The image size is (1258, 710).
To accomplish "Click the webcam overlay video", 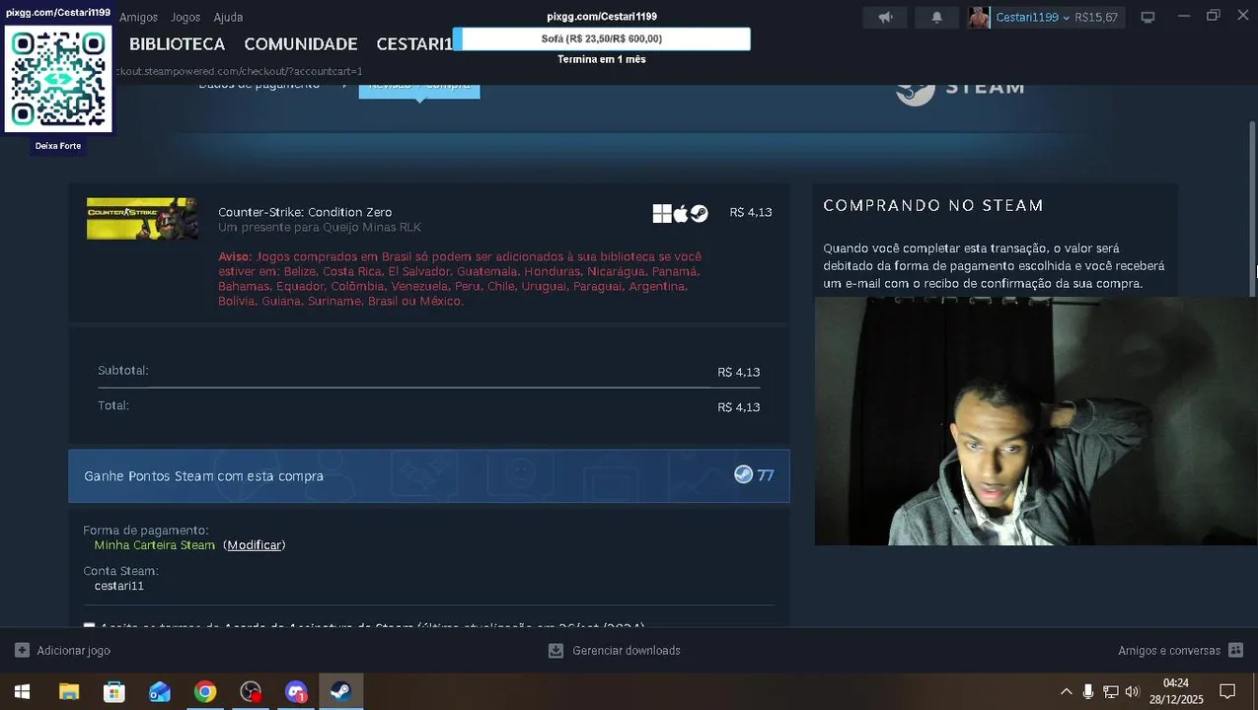I will [x=1035, y=421].
